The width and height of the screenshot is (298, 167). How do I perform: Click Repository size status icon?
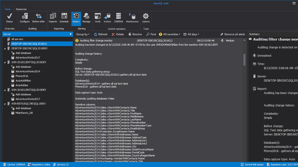tap(268, 164)
